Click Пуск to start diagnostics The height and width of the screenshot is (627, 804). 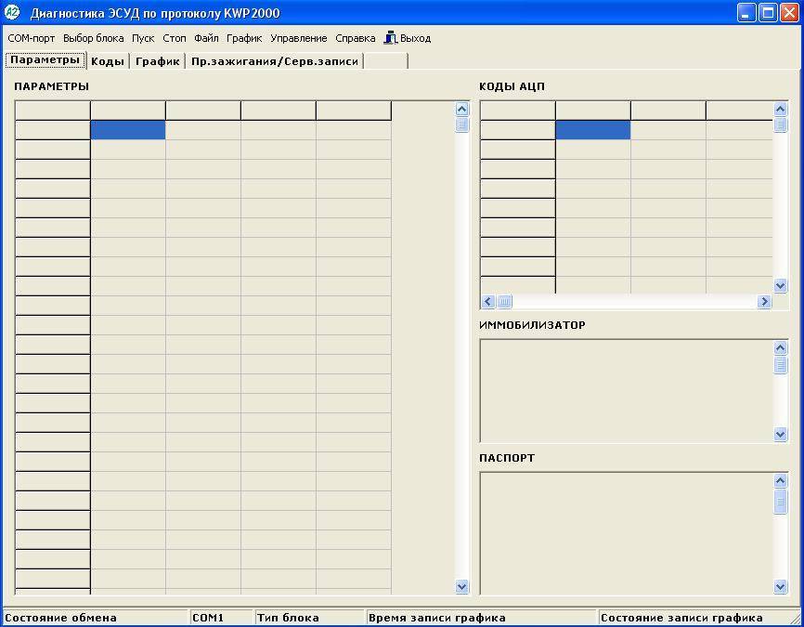pyautogui.click(x=143, y=38)
